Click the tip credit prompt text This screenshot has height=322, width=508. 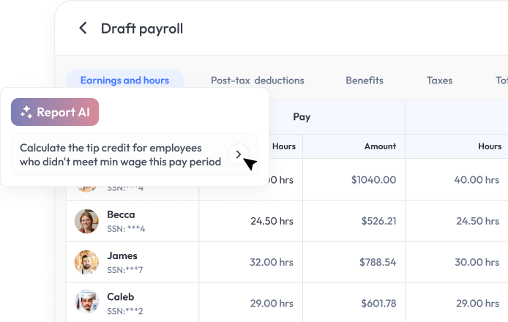(121, 154)
